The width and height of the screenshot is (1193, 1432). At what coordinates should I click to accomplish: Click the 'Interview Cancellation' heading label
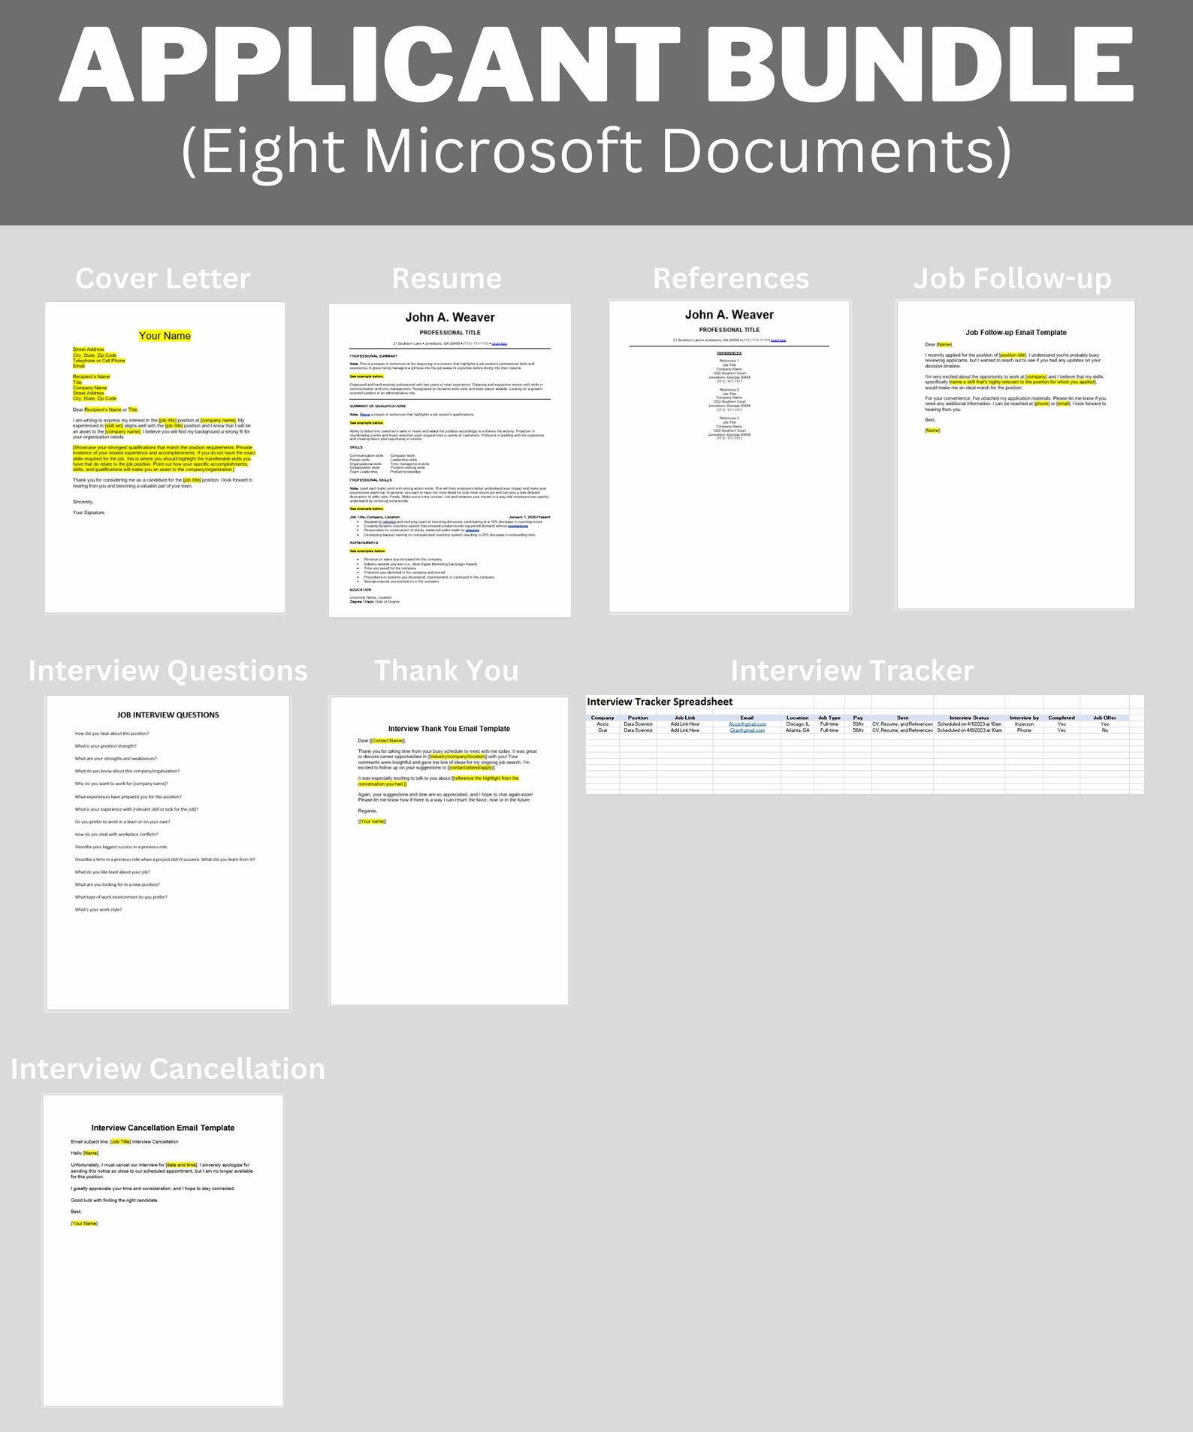point(168,1068)
